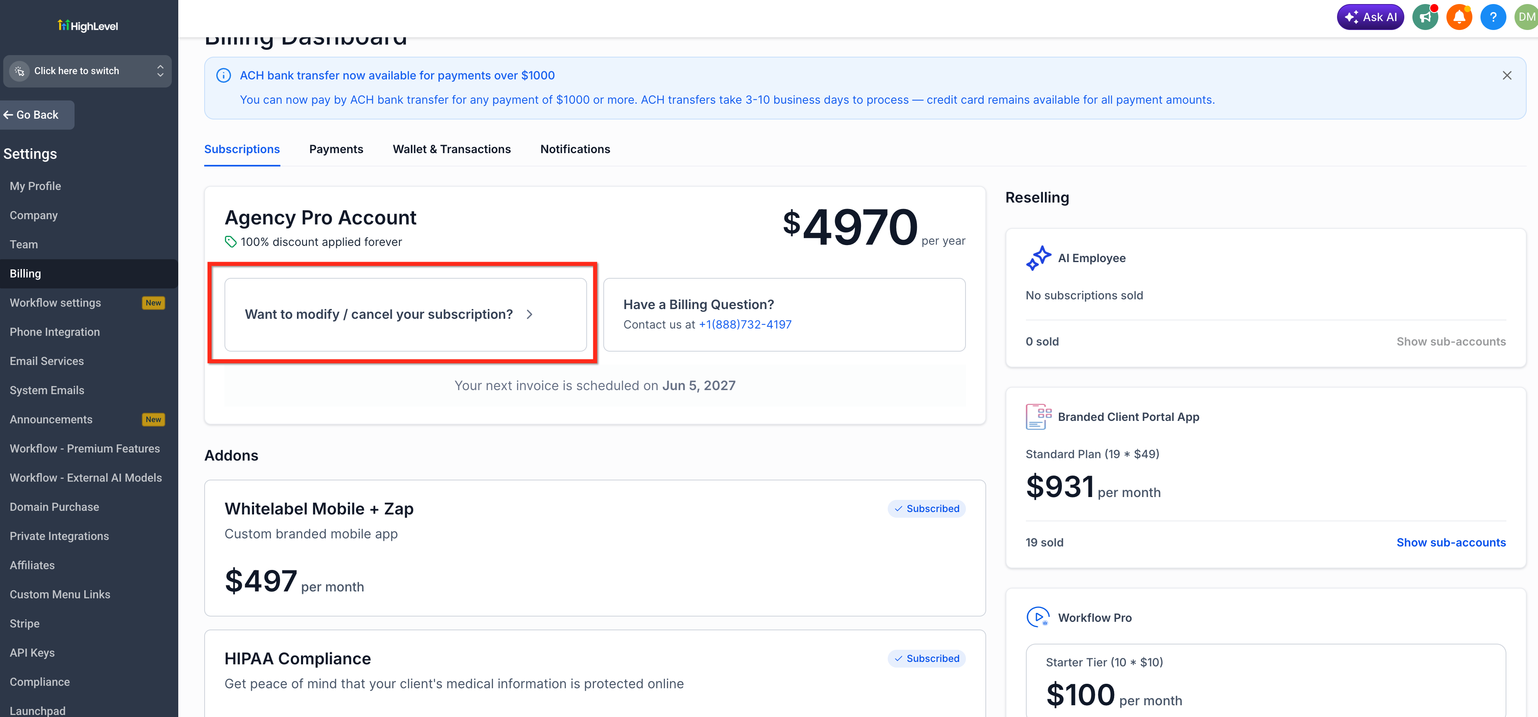Open Workflow - Premium Features
Viewport: 1538px width, 717px height.
pos(85,449)
